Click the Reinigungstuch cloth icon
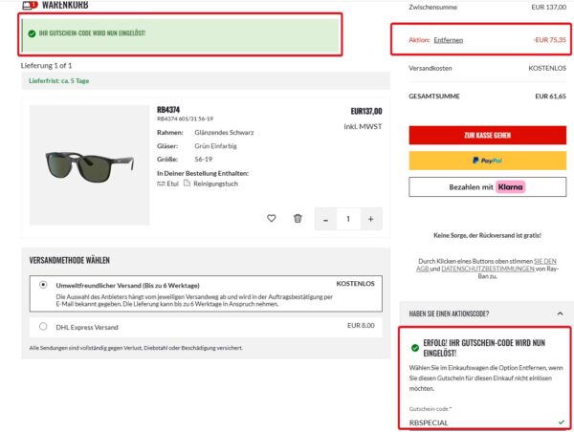The height and width of the screenshot is (432, 574). [x=188, y=183]
